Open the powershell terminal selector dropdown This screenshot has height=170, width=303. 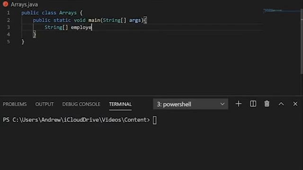pyautogui.click(x=190, y=104)
